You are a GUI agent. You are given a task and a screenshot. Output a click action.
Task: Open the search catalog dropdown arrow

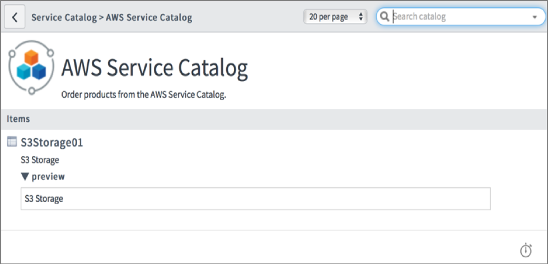(534, 17)
